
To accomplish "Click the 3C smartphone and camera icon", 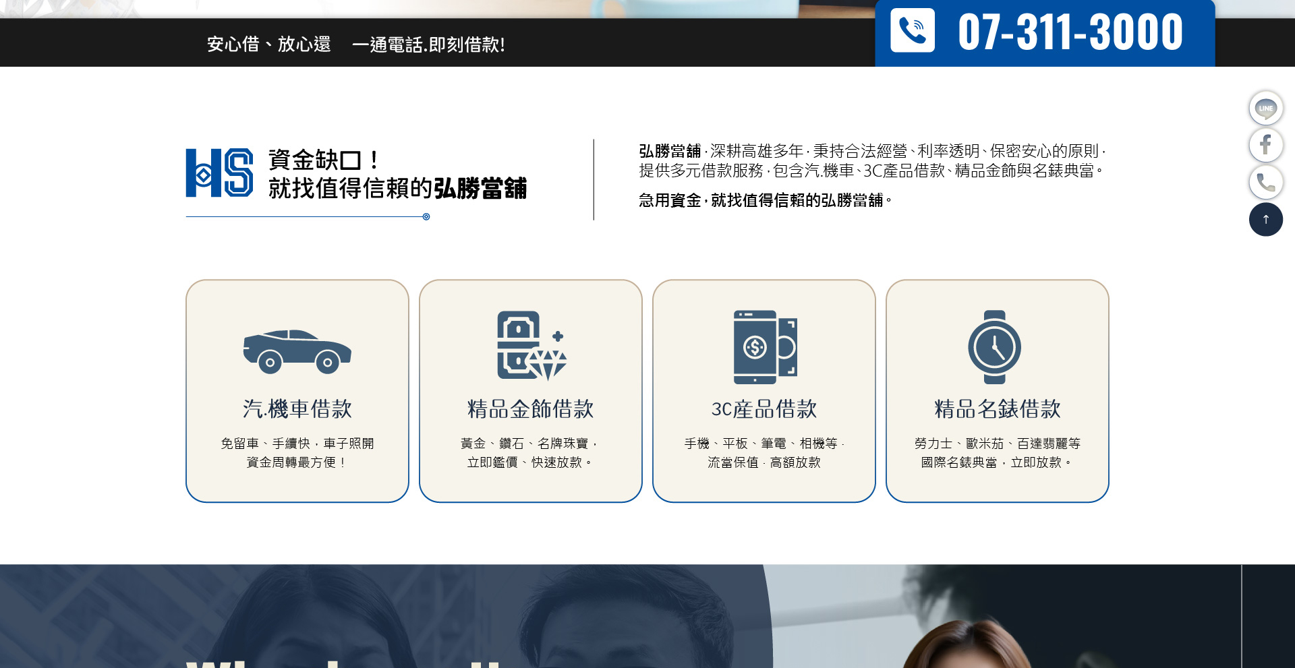I will [x=764, y=346].
